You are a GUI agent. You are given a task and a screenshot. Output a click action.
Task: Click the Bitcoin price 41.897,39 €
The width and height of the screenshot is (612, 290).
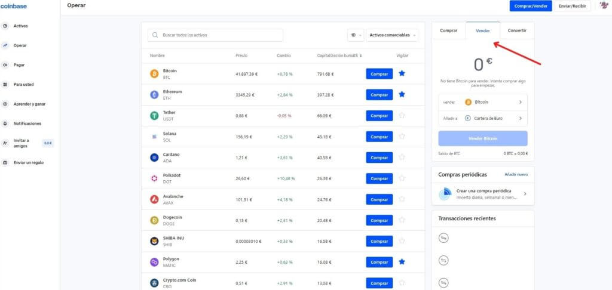(246, 74)
